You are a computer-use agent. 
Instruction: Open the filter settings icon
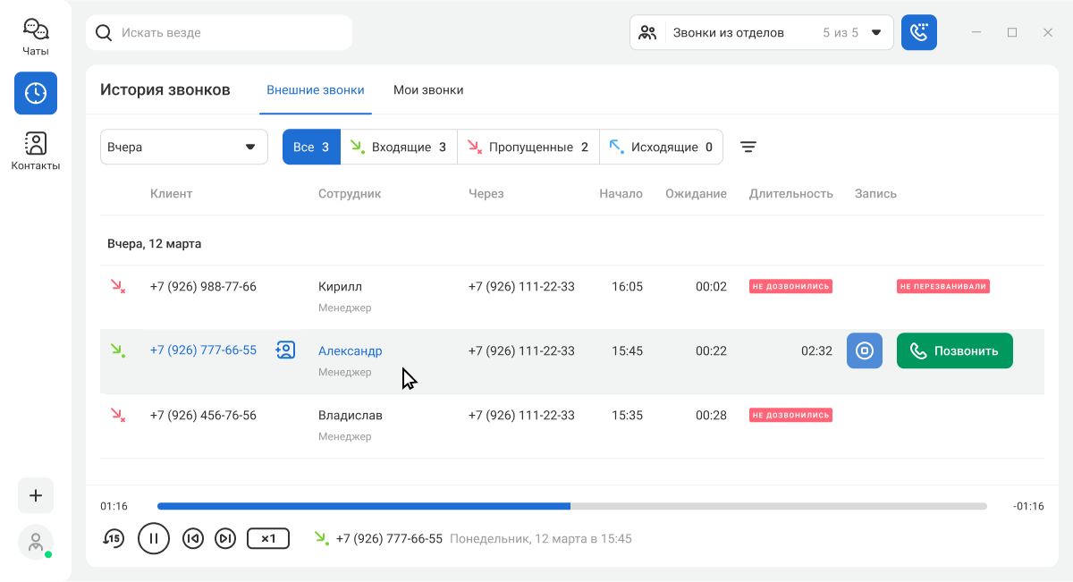pyautogui.click(x=748, y=148)
